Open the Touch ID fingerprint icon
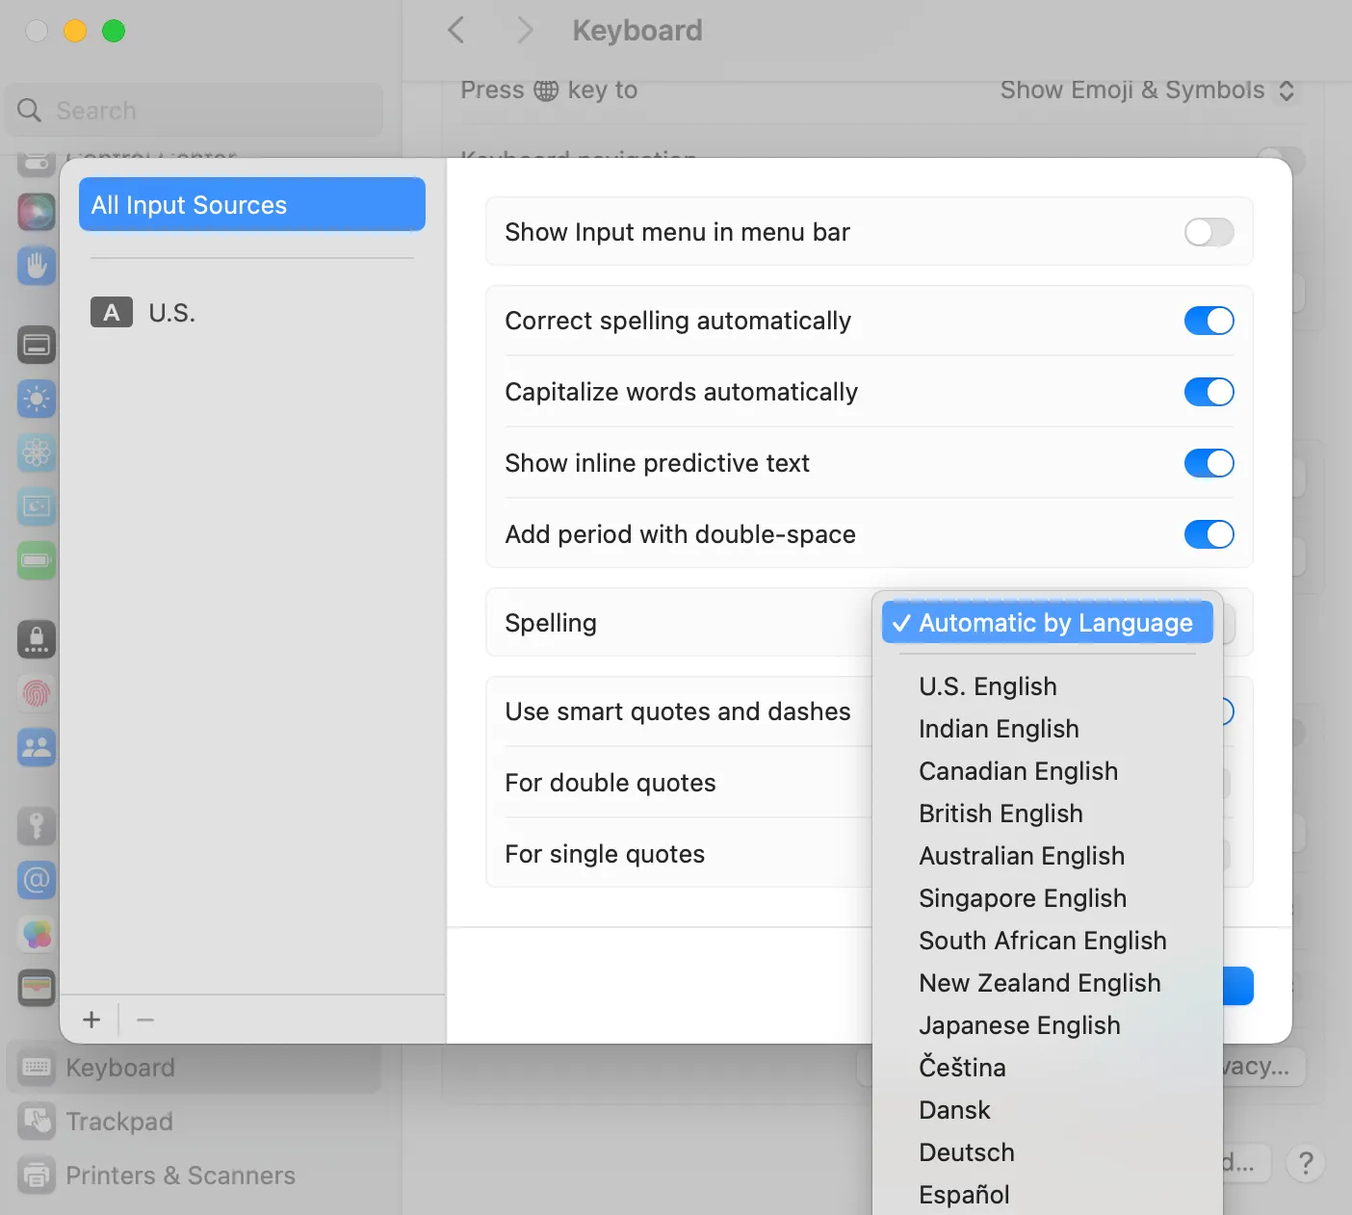Image resolution: width=1352 pixels, height=1215 pixels. (37, 693)
